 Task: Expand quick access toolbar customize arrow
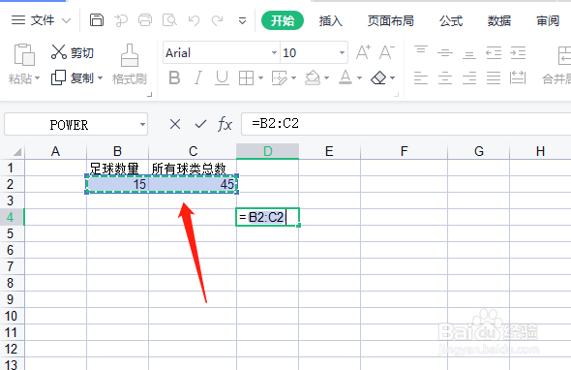pyautogui.click(x=242, y=21)
